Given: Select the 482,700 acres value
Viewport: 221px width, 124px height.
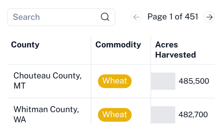Looking at the screenshot, I should [193, 115].
